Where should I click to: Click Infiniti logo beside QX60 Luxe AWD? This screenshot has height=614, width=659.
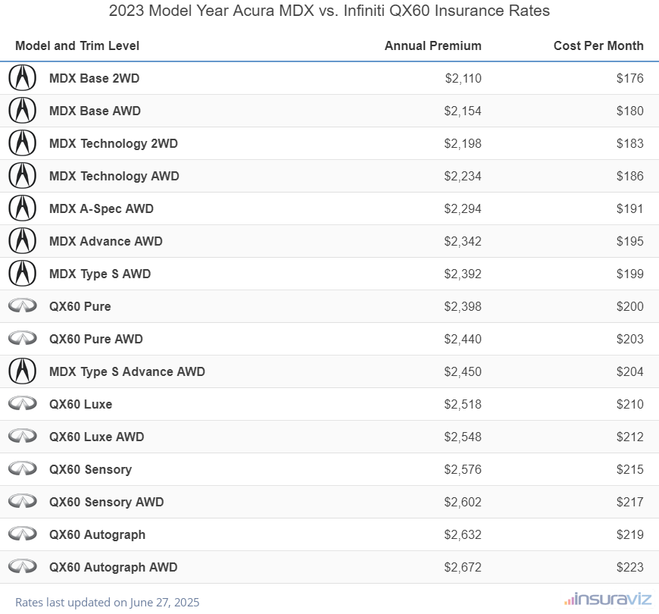(23, 436)
